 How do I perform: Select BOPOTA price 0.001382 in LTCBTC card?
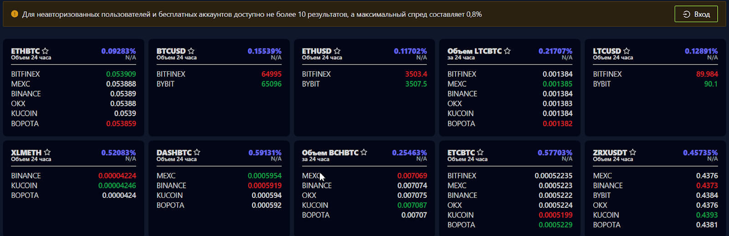(x=558, y=123)
